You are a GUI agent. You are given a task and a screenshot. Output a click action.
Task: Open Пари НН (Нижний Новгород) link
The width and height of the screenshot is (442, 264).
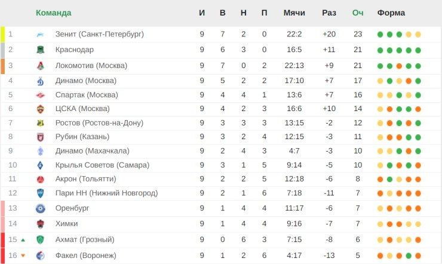point(106,193)
